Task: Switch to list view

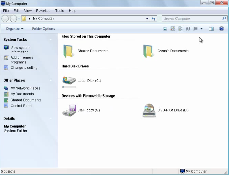Action: click(x=195, y=29)
